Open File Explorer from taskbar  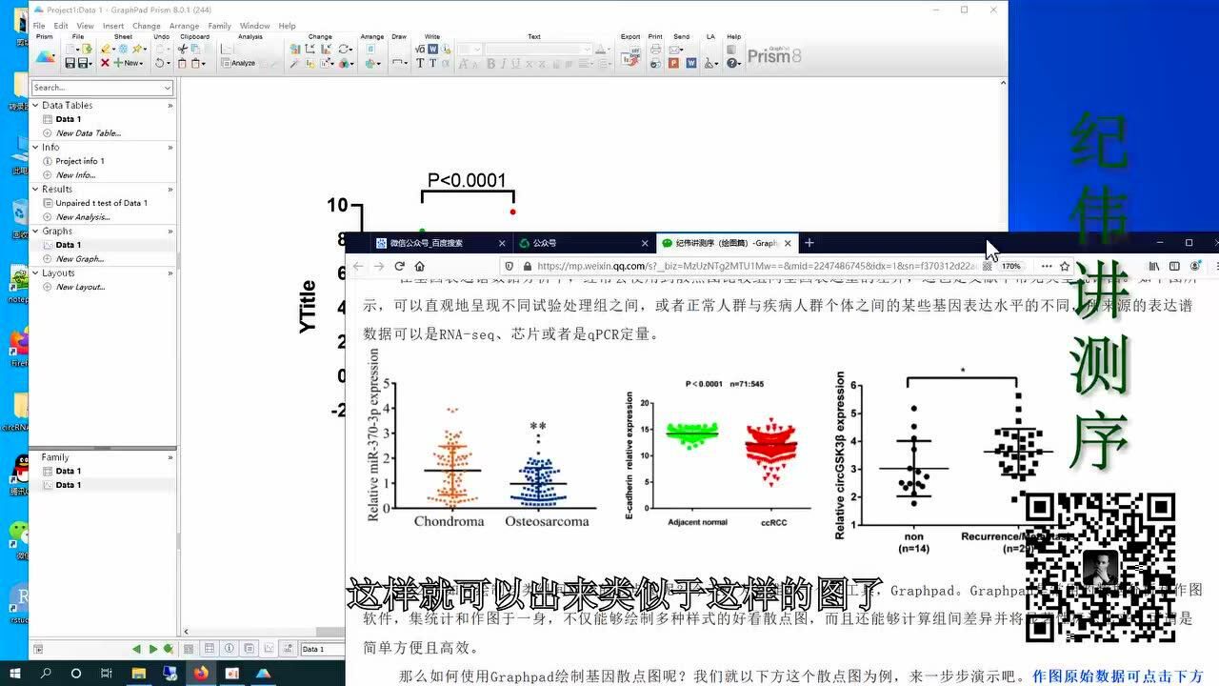pos(139,673)
